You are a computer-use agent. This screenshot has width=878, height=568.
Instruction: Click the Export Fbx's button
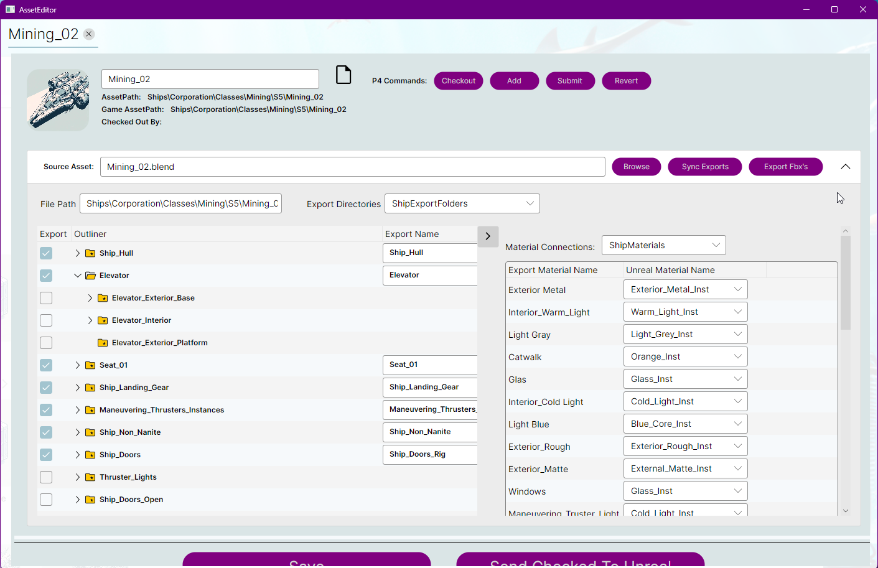tap(785, 167)
